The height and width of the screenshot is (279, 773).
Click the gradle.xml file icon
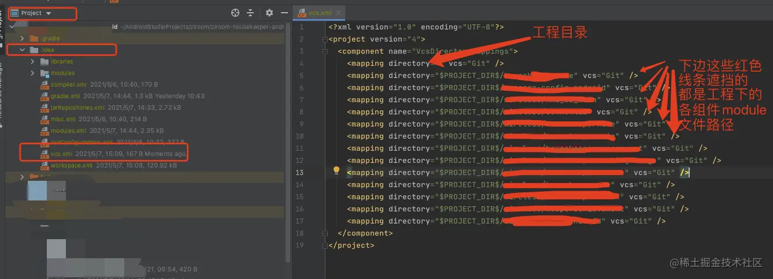coord(44,96)
